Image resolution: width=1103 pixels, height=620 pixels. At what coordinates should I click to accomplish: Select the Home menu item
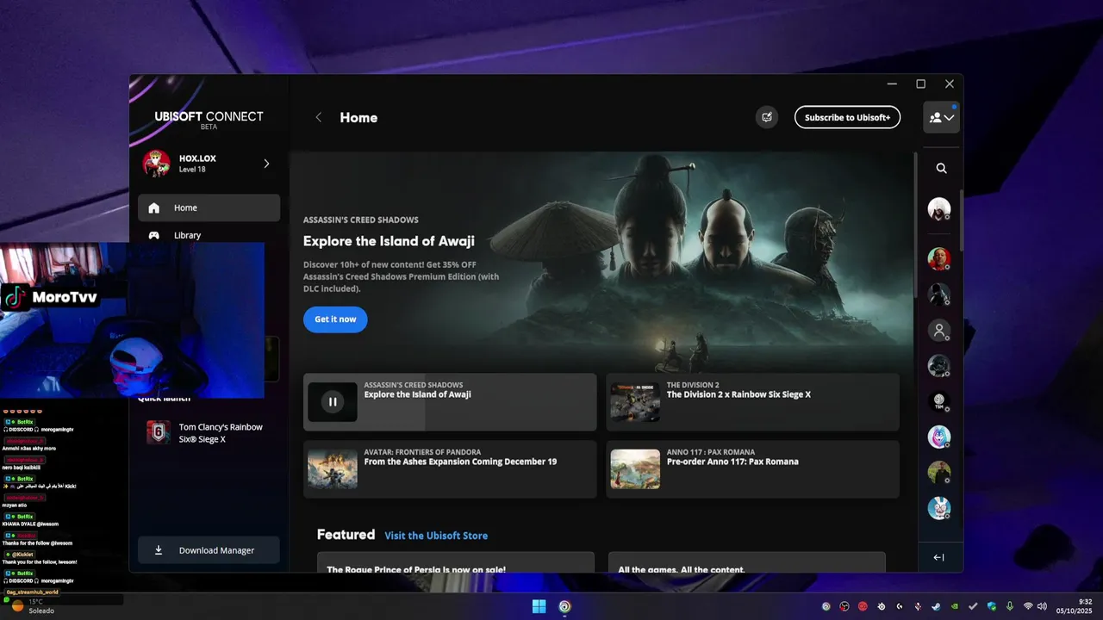point(209,208)
